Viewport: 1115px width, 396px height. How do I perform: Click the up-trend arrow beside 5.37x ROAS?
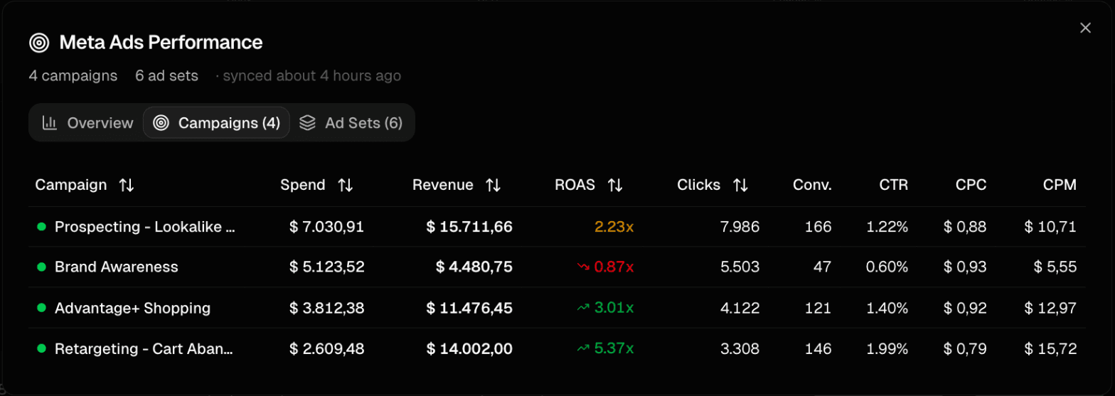click(583, 348)
